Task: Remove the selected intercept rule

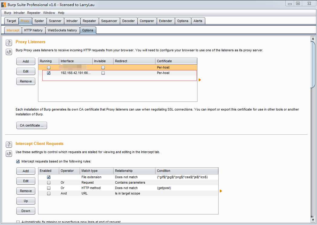Action: (x=26, y=191)
